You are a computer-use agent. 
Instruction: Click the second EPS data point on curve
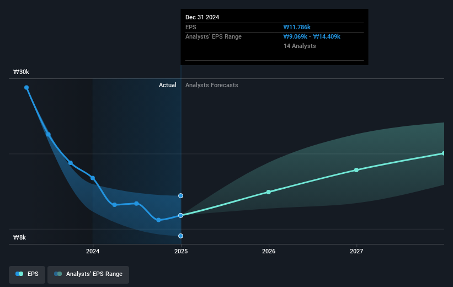coord(48,135)
